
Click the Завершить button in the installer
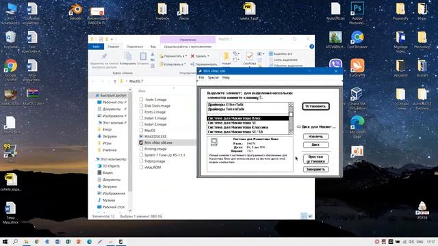pos(315,169)
